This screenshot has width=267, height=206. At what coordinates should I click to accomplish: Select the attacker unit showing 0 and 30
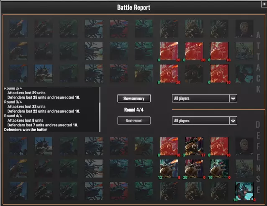pos(169,73)
